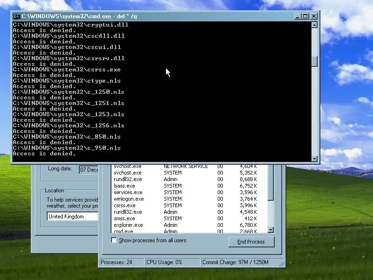Select the lsass.exe process row
The width and height of the screenshot is (373, 280).
coord(189,186)
